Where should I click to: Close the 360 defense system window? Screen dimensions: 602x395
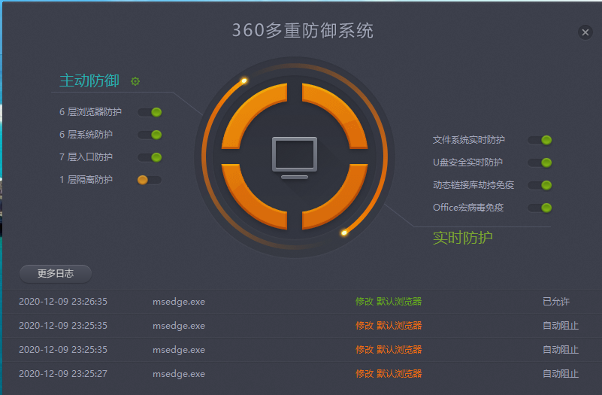point(585,32)
